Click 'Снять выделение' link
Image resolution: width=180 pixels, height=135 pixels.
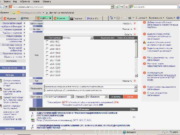126,38
